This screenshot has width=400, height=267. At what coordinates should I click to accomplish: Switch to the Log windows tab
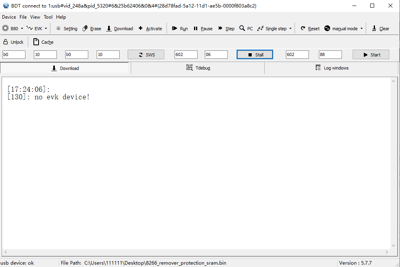332,68
